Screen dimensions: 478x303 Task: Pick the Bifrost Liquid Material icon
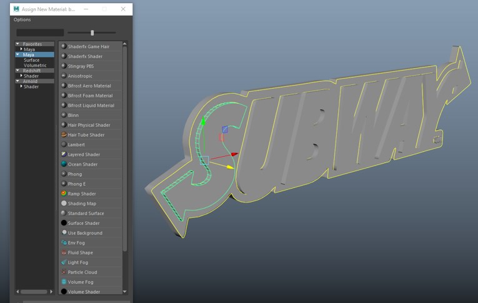click(64, 105)
